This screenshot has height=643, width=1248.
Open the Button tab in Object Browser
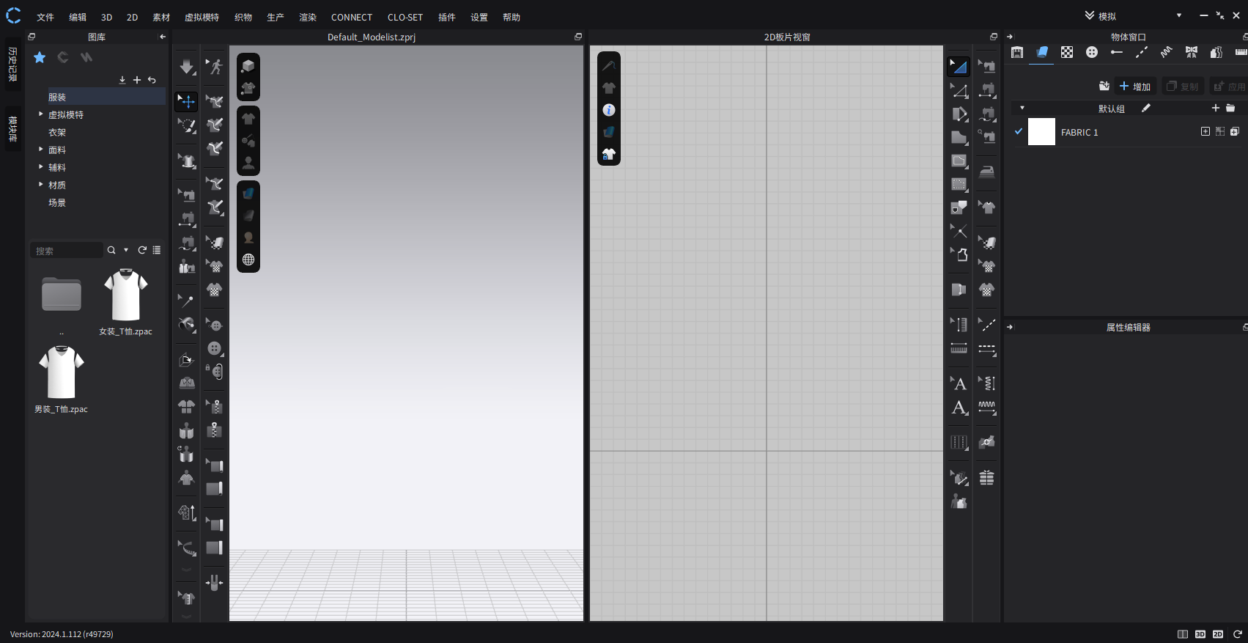1091,52
